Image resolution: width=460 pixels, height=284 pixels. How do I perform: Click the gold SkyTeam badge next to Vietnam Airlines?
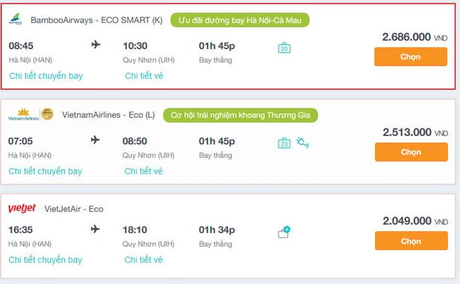(47, 114)
